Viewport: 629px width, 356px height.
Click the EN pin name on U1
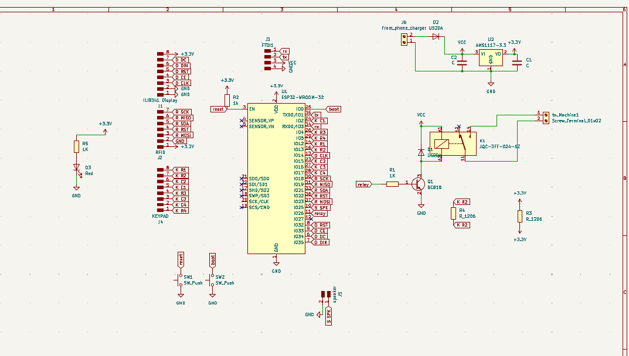point(252,109)
